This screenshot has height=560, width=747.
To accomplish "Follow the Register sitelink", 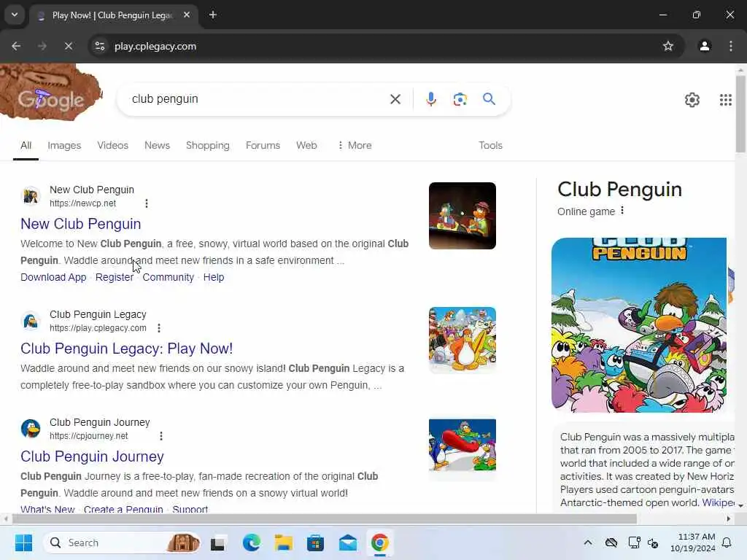I will coord(115,277).
